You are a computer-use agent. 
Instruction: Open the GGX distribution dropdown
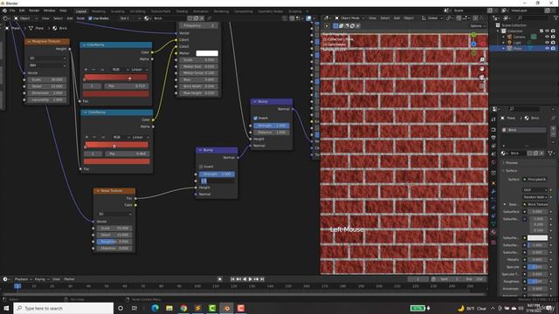(535, 190)
